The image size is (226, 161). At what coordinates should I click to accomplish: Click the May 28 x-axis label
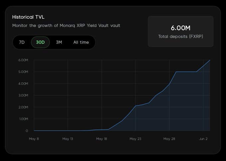[x=169, y=139]
